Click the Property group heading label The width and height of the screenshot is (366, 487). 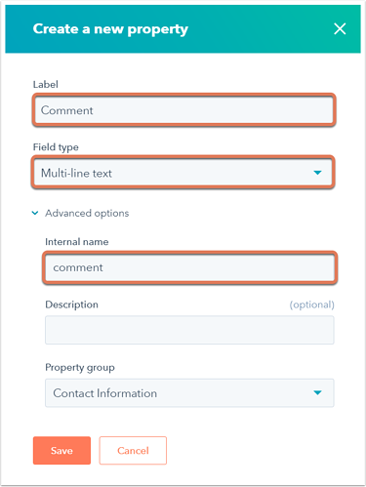[80, 368]
